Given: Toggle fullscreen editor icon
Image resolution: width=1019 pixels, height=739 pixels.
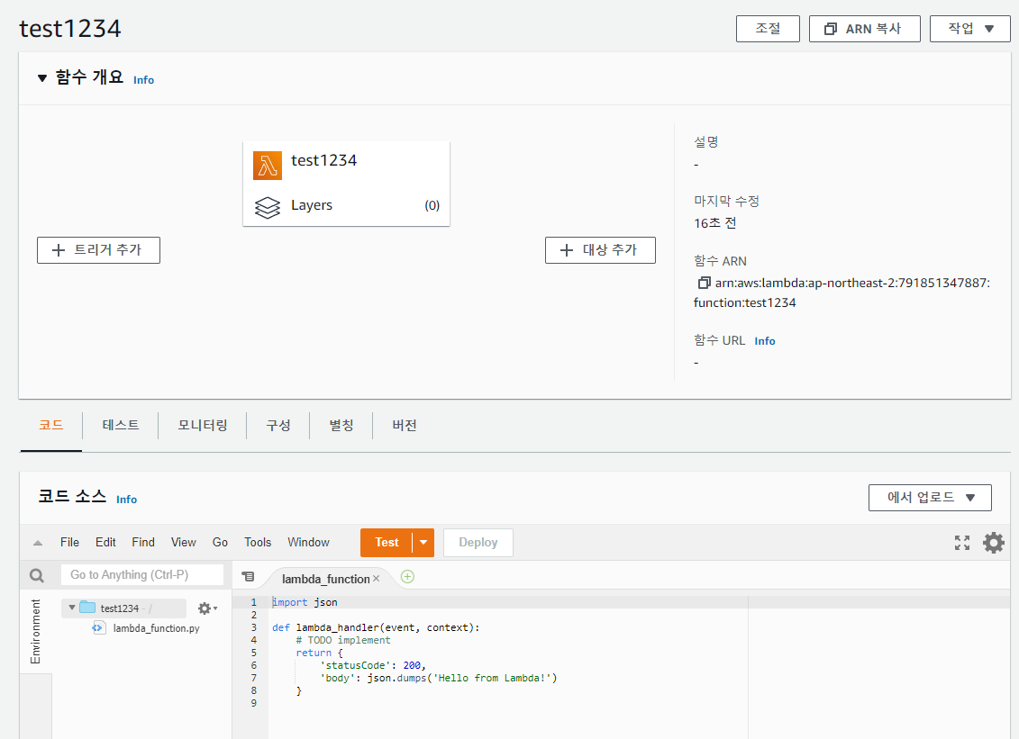Looking at the screenshot, I should pos(962,542).
